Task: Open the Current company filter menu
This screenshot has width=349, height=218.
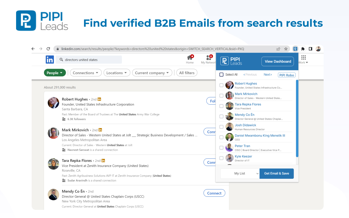Action: 152,72
